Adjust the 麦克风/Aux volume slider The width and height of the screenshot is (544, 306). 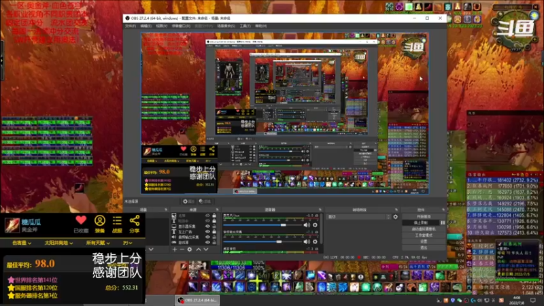point(262,225)
